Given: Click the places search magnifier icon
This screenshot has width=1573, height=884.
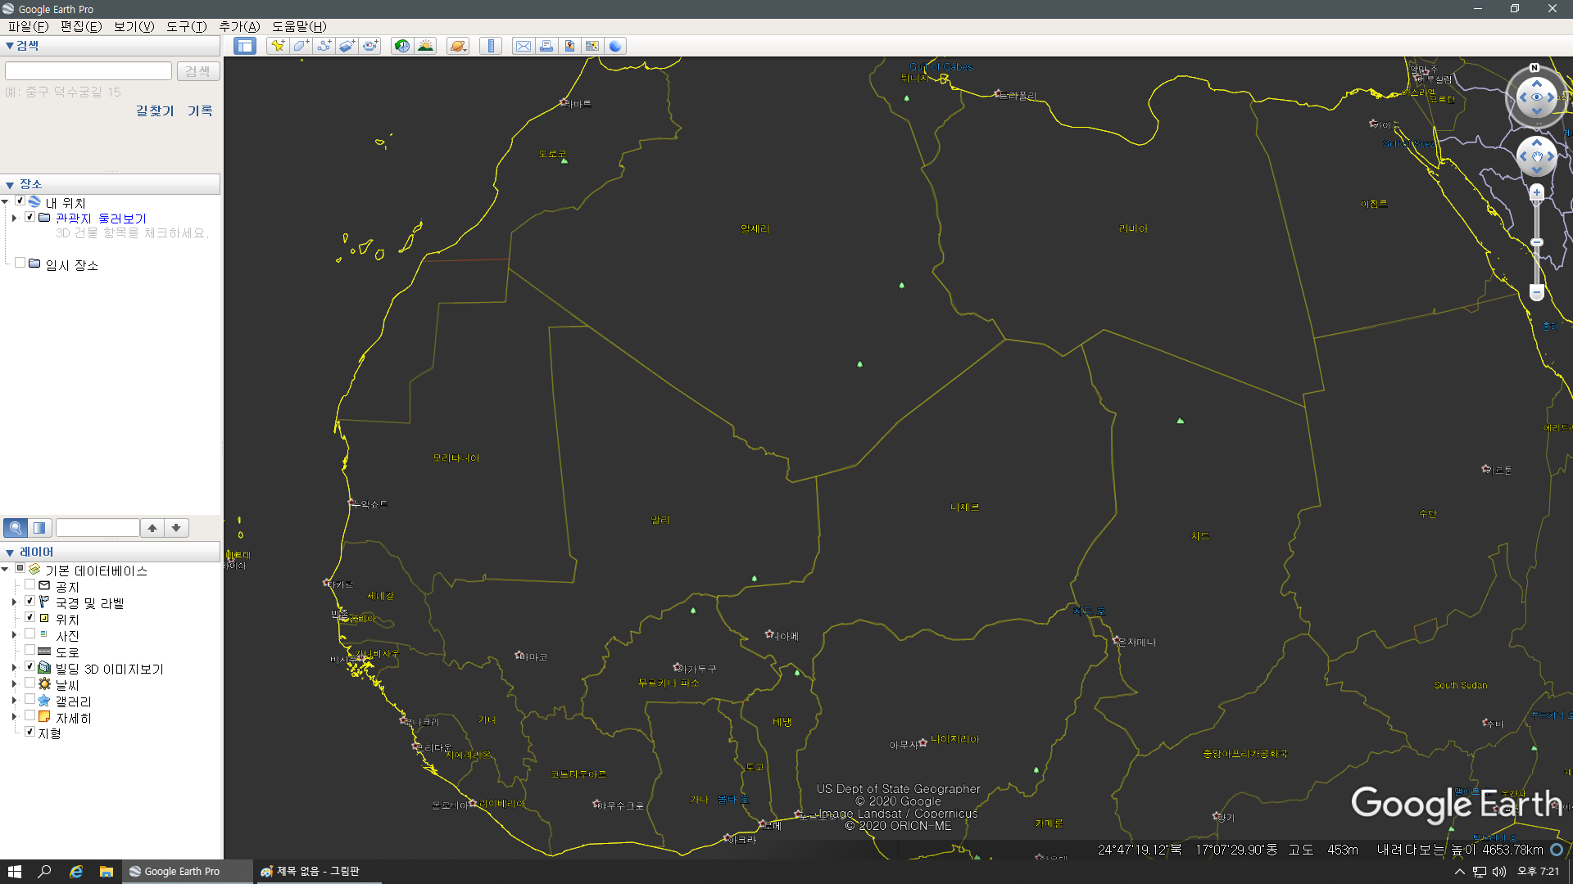Looking at the screenshot, I should coord(16,528).
